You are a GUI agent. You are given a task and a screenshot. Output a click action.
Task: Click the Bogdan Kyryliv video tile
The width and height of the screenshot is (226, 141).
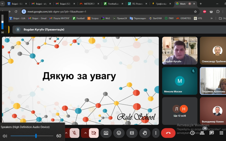pyautogui.click(x=180, y=50)
